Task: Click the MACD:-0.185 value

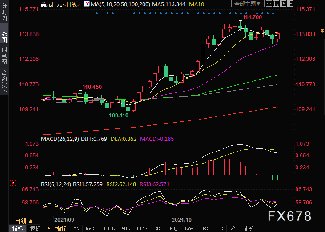Action: click(157, 139)
